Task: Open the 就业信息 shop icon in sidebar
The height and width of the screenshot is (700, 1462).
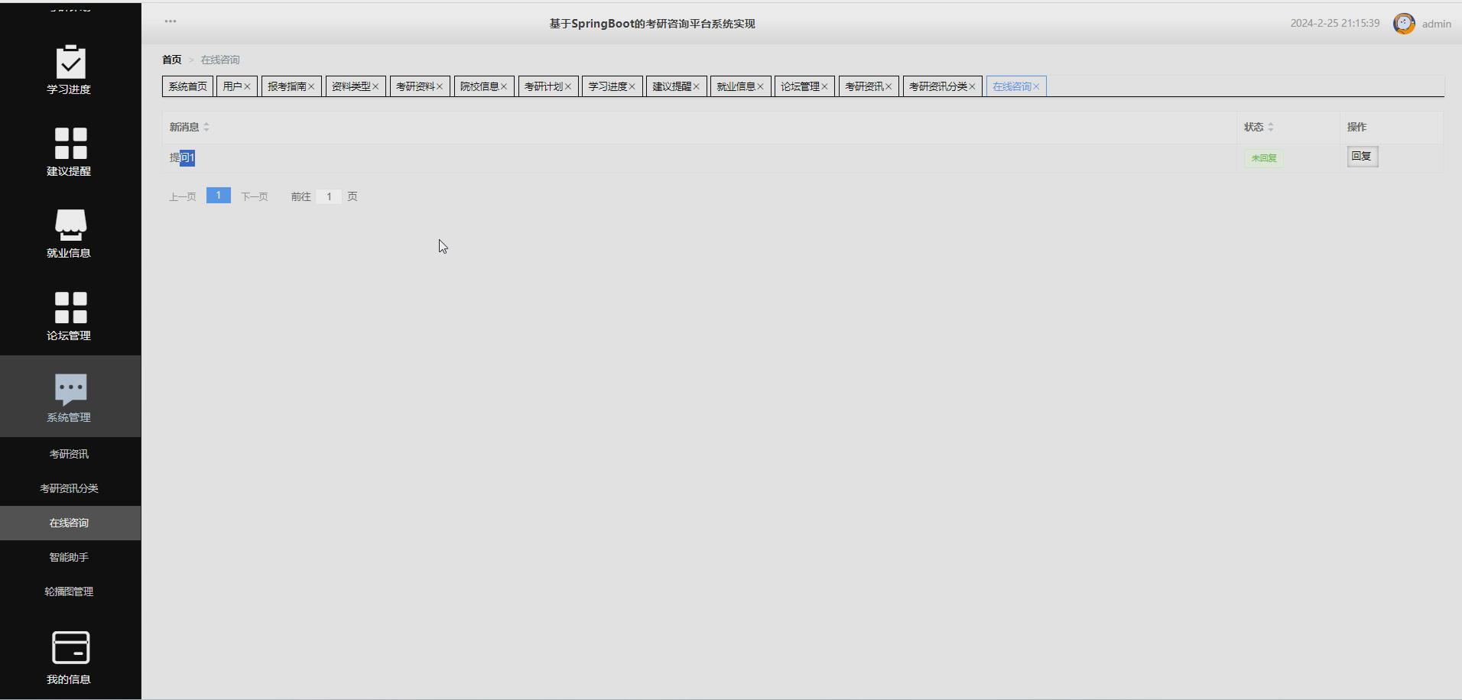Action: click(70, 225)
